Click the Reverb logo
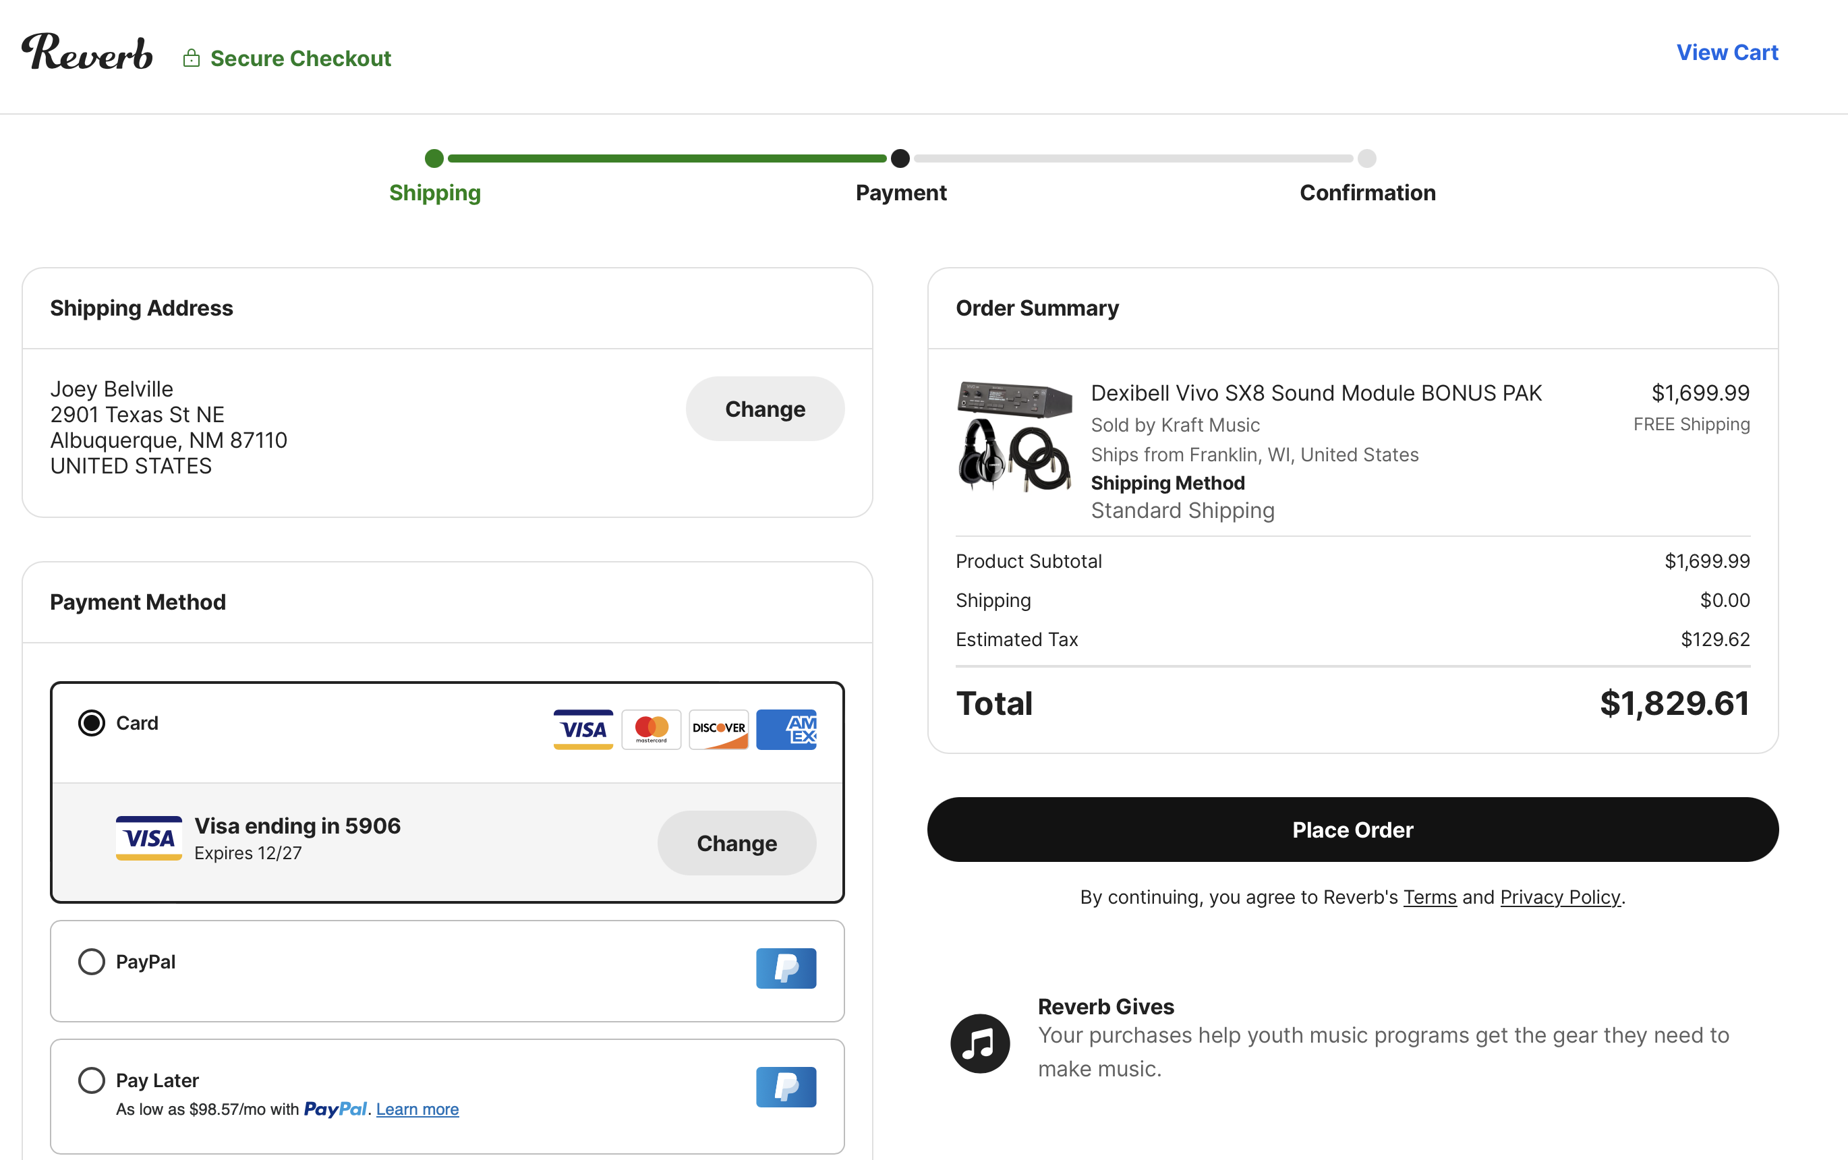Image resolution: width=1848 pixels, height=1160 pixels. coord(87,52)
